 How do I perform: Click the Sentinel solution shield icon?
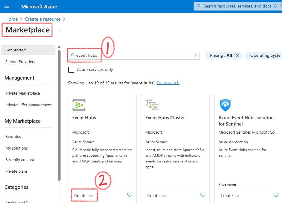tap(225, 105)
